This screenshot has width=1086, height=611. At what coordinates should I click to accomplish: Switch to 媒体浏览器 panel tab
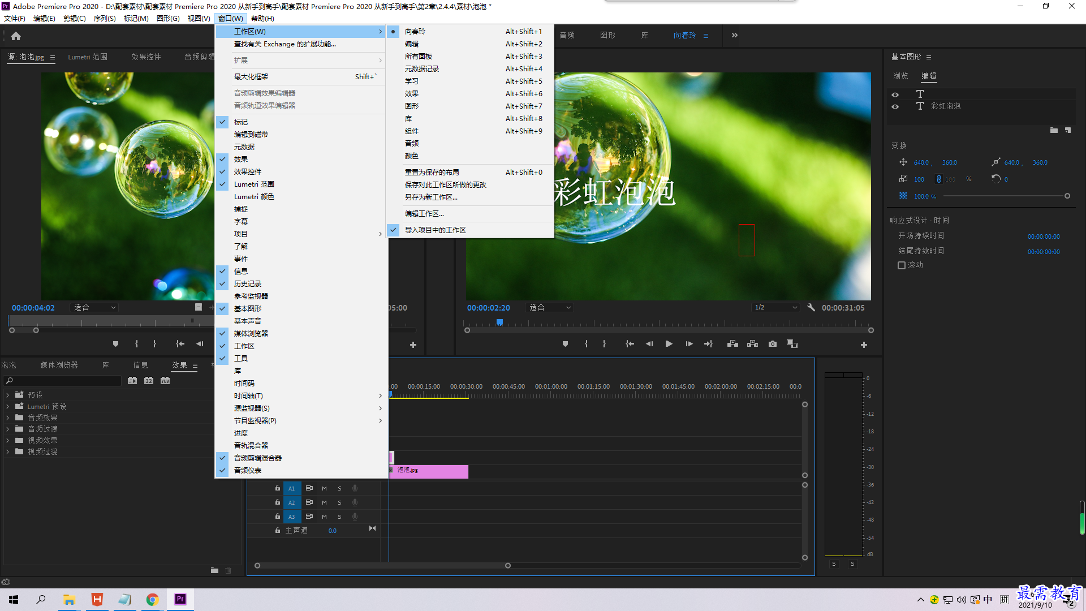[59, 365]
